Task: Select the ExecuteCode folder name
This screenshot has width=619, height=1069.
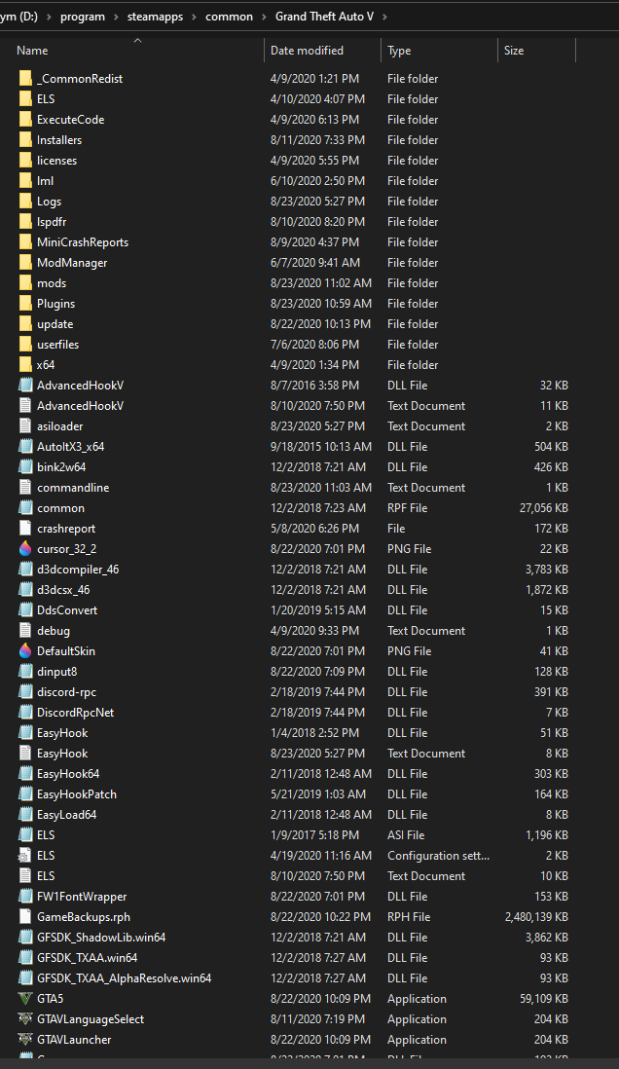Action: (x=70, y=120)
